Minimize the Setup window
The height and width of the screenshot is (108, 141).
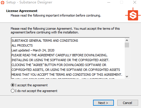(109, 2)
